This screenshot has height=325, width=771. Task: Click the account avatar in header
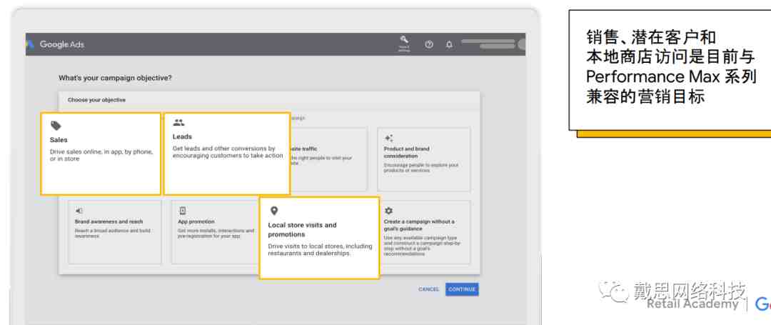pos(521,44)
